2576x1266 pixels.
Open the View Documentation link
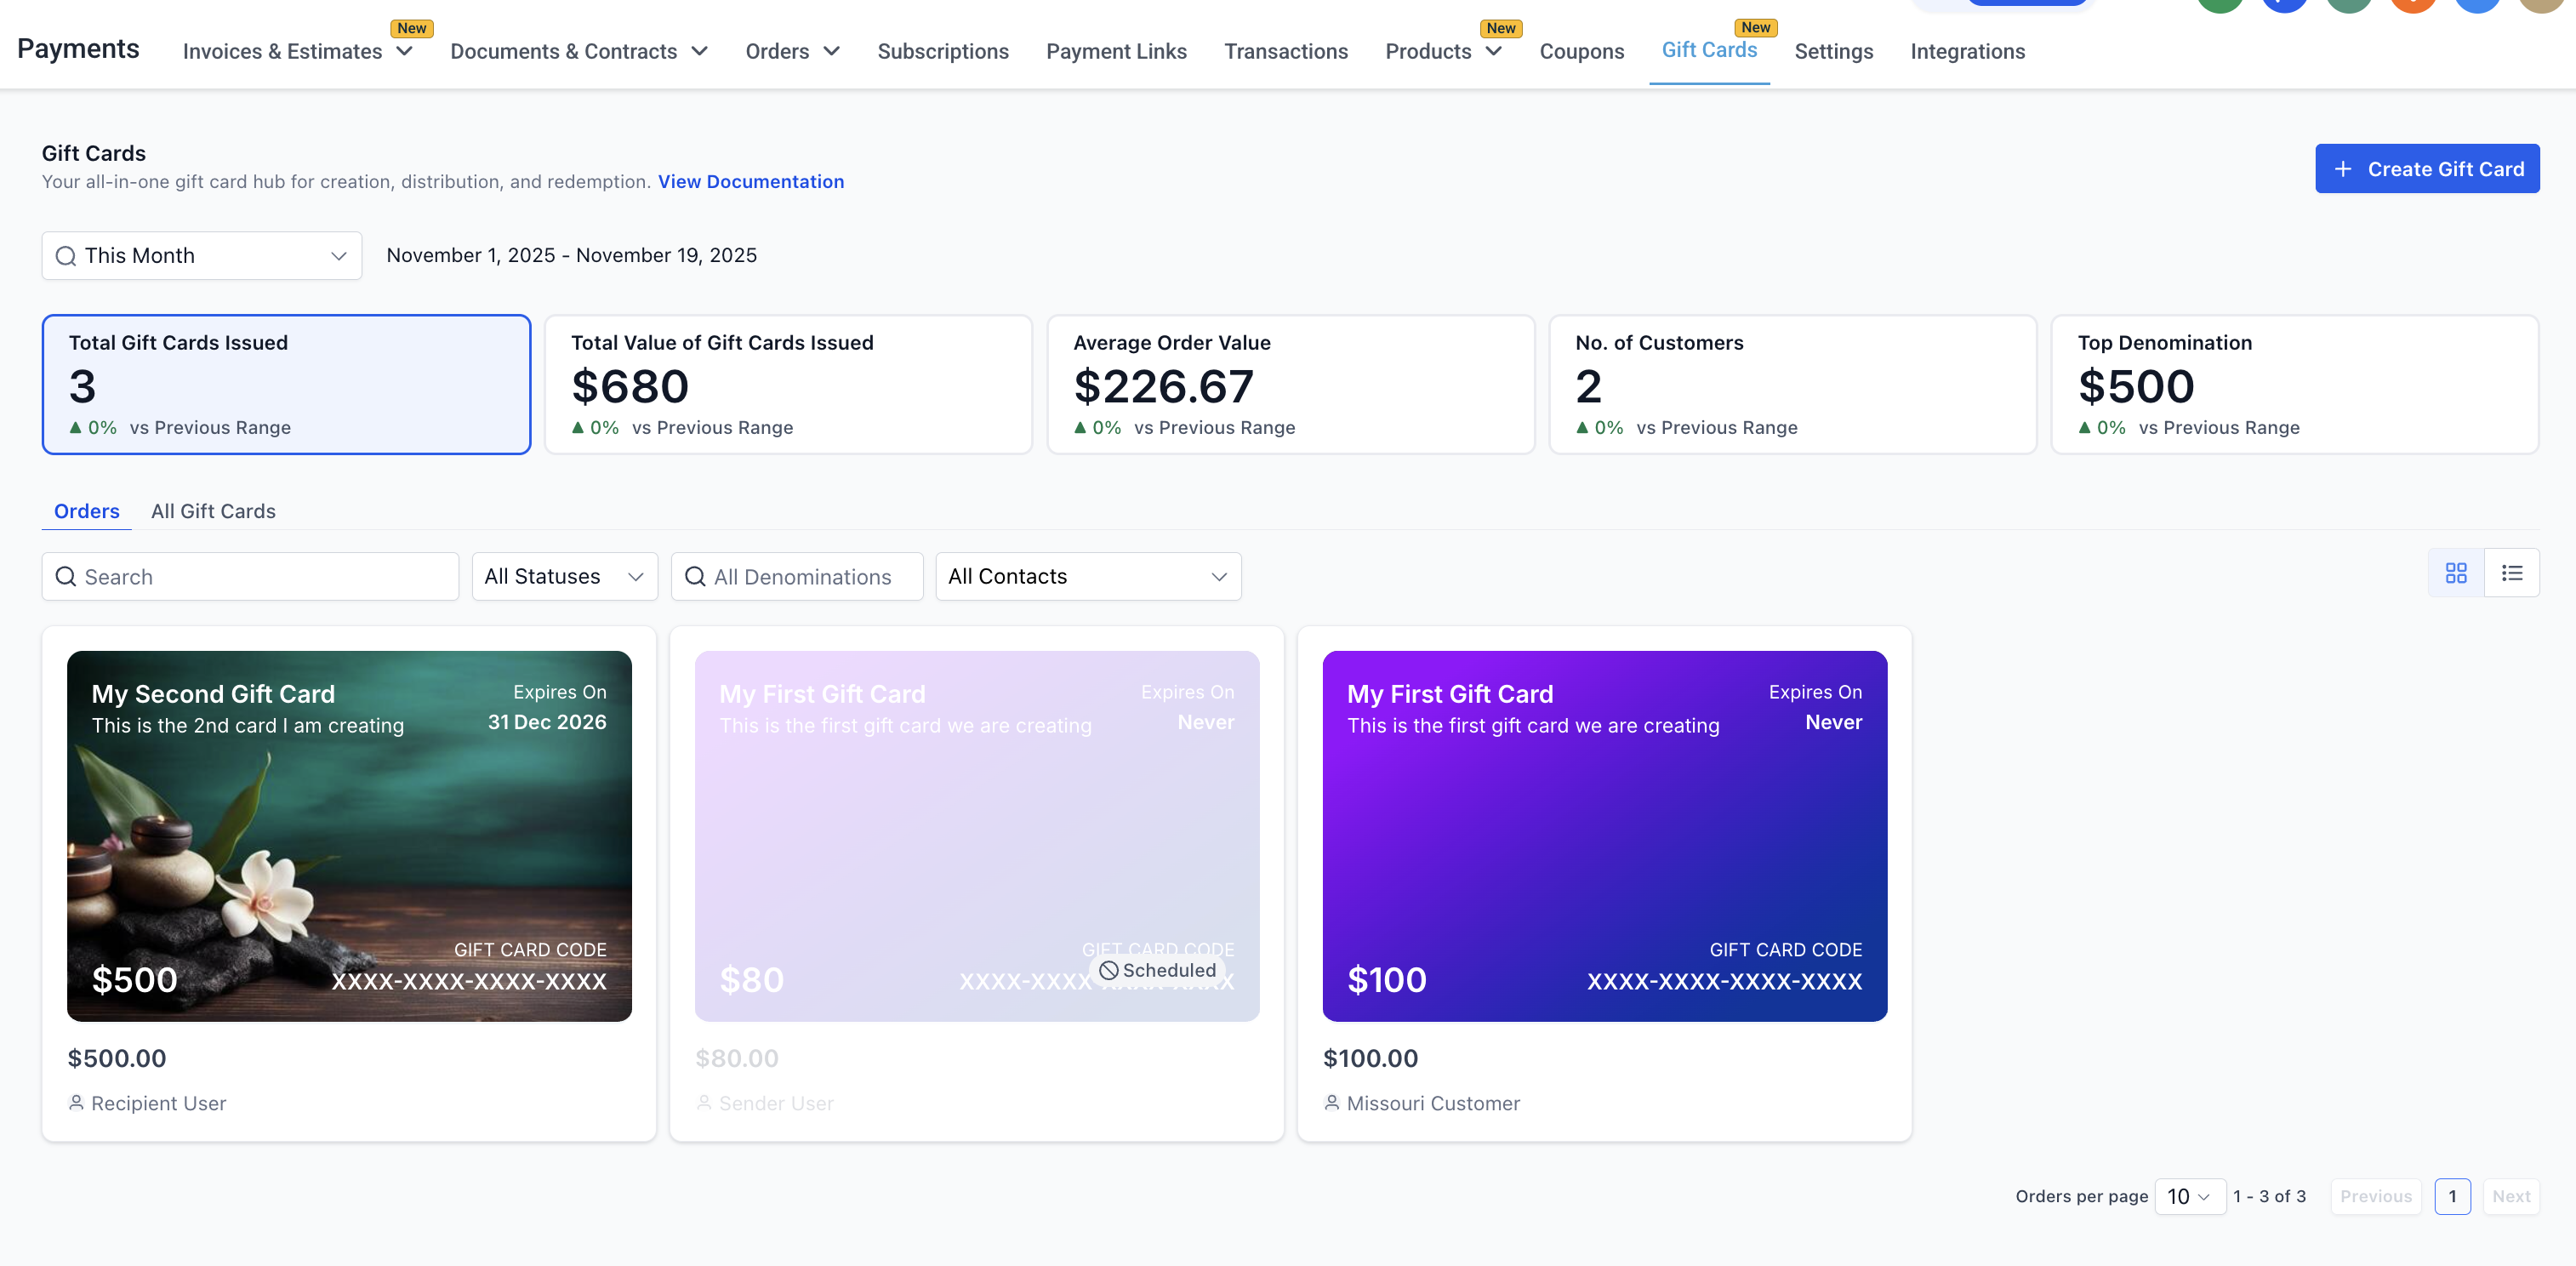click(750, 182)
